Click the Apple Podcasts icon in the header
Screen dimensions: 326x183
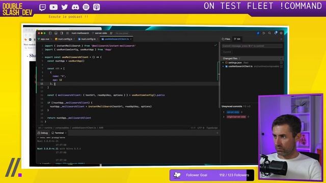tap(96, 7)
